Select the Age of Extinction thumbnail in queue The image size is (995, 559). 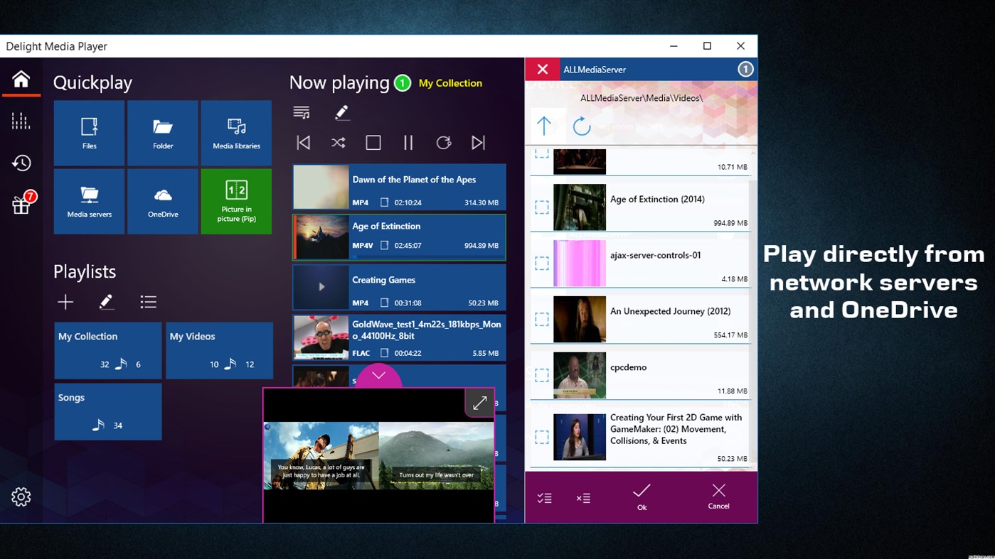pyautogui.click(x=321, y=237)
